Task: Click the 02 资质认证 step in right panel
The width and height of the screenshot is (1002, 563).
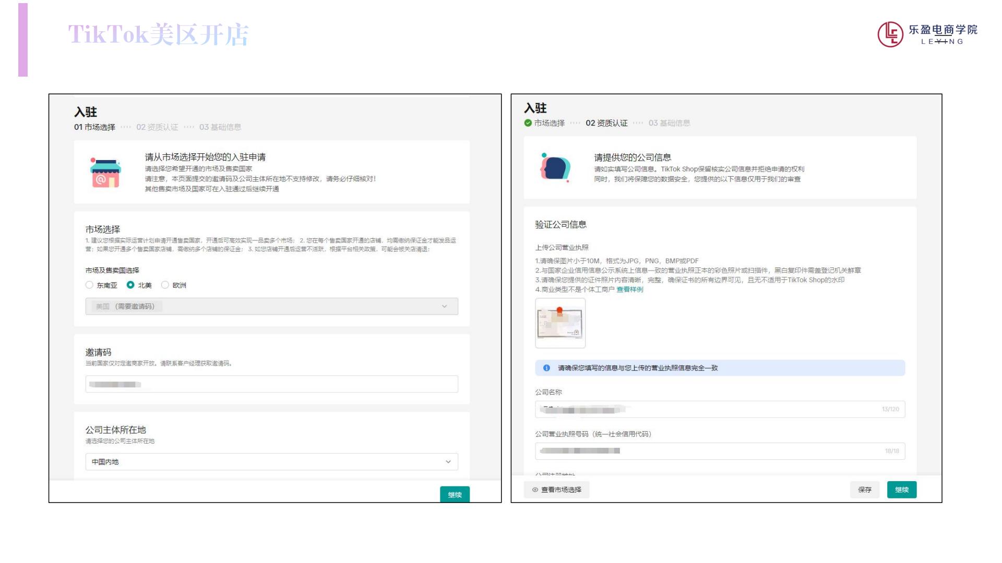Action: [x=606, y=123]
